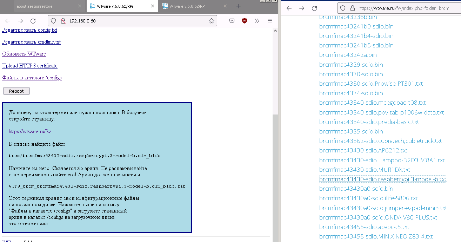Screen dimensions: 461x242
Task: Save page with the Pocket icon
Action: coord(232,21)
